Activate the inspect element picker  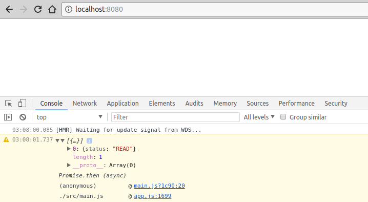8,104
